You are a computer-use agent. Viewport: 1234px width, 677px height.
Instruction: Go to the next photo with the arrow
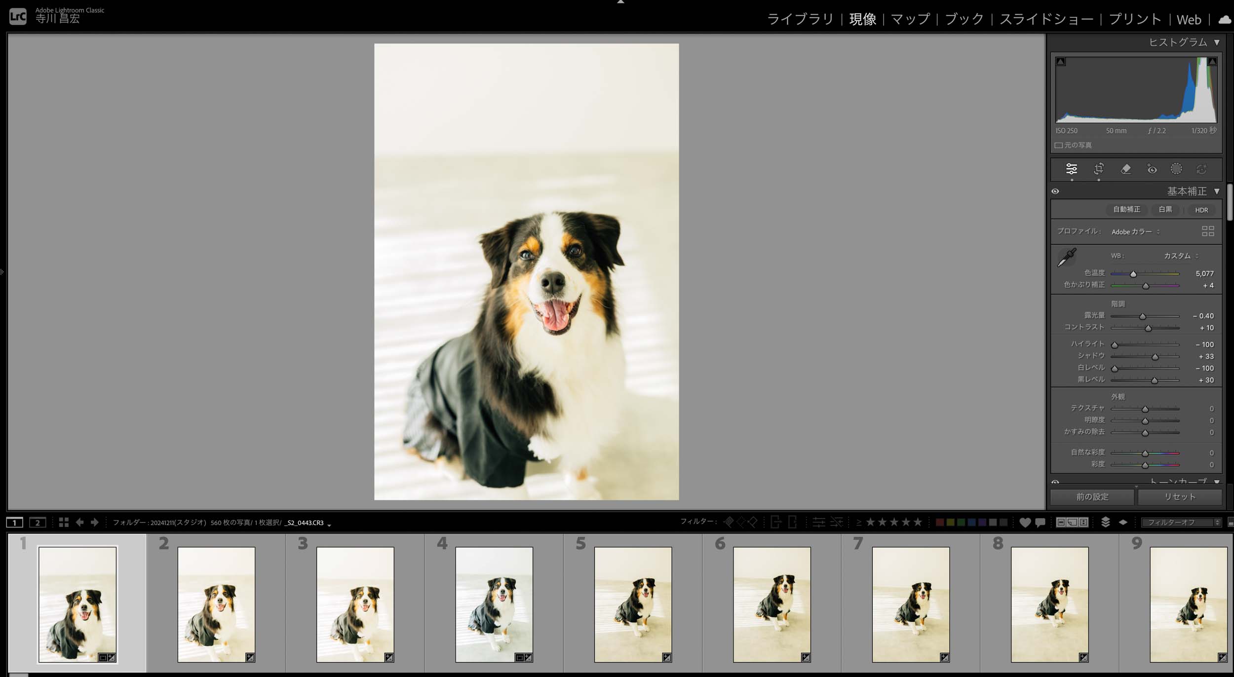(x=95, y=522)
